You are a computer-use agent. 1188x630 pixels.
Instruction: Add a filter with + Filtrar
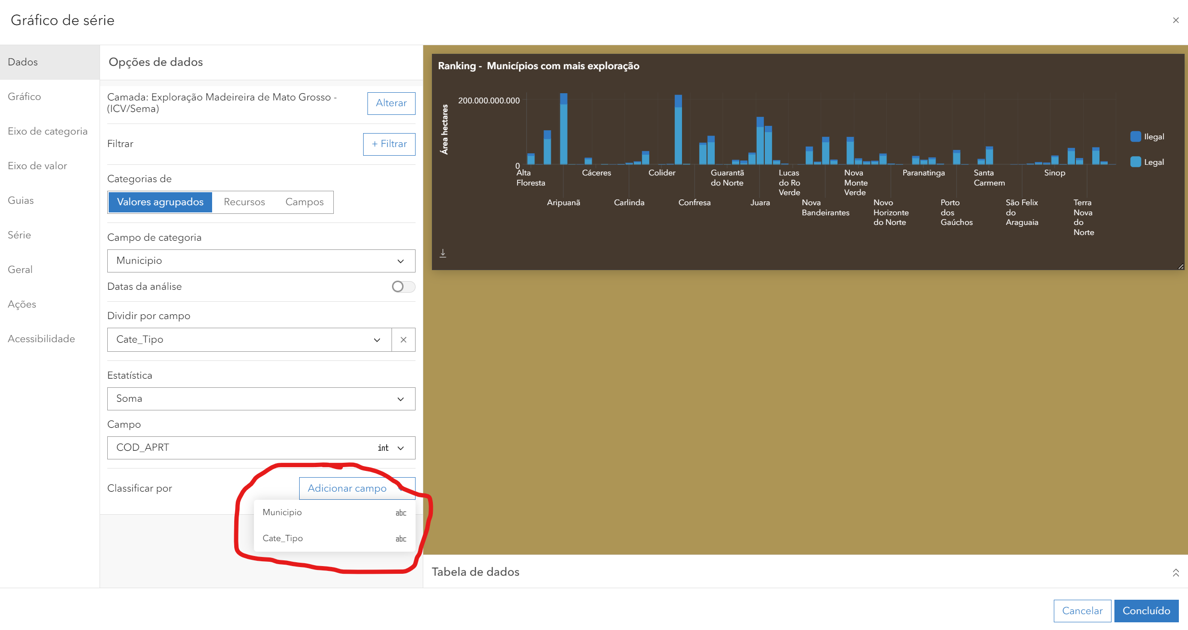click(389, 144)
